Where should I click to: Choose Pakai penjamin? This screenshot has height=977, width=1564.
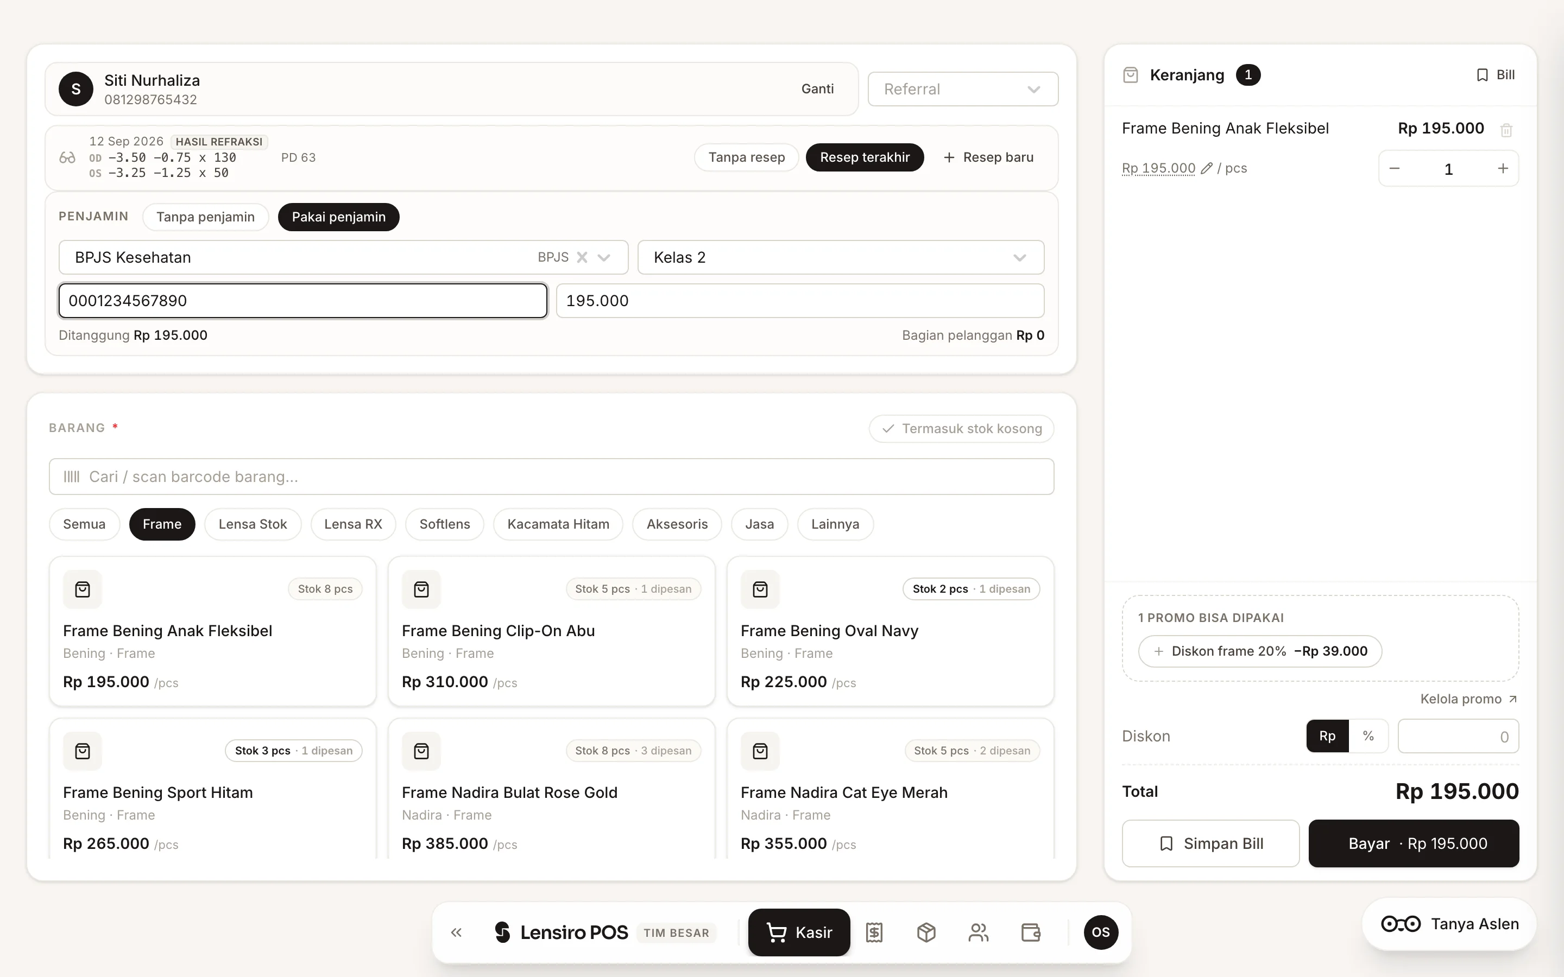(x=339, y=217)
